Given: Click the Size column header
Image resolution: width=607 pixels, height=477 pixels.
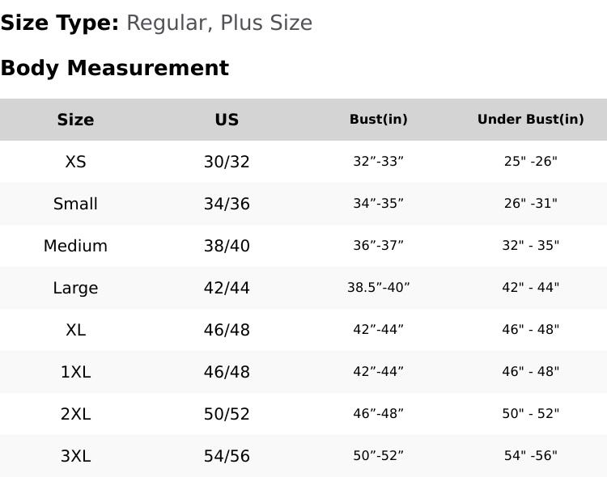Looking at the screenshot, I should click(75, 120).
